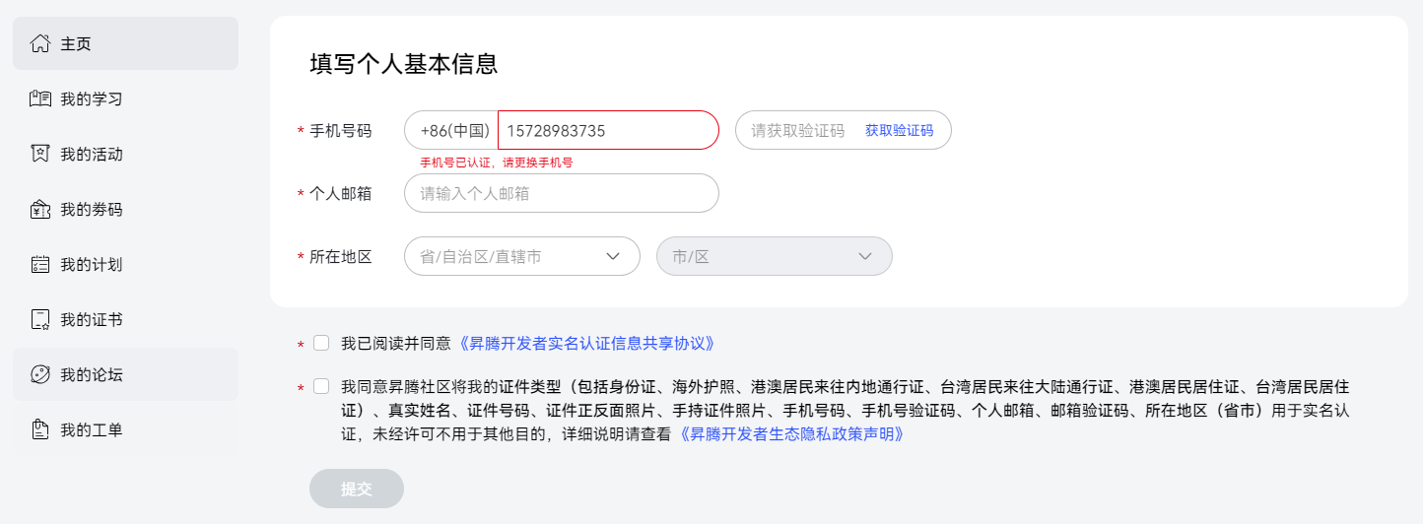
Task: Open the 我的学习 menu item
Action: [x=125, y=98]
